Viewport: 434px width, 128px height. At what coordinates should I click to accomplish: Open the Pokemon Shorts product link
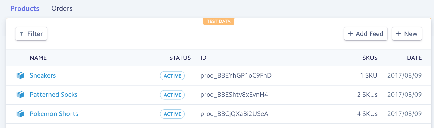pyautogui.click(x=54, y=114)
